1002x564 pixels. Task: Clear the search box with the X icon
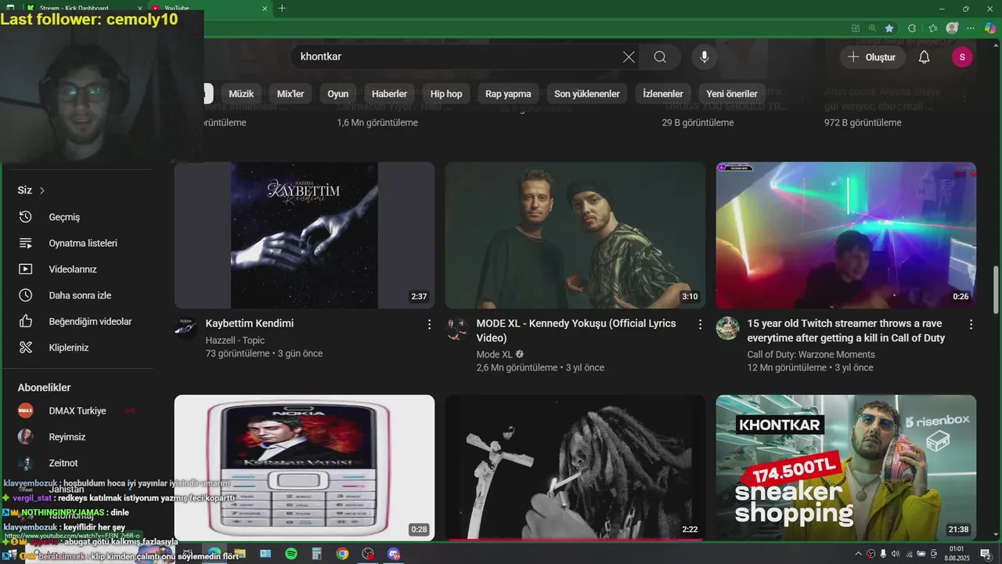[629, 57]
